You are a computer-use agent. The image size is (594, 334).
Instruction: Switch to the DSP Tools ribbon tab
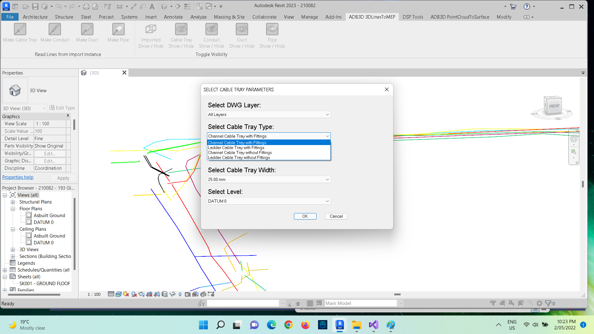click(x=413, y=17)
